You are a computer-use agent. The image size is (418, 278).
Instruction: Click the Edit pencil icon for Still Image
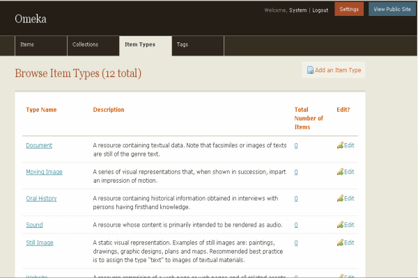click(x=340, y=243)
